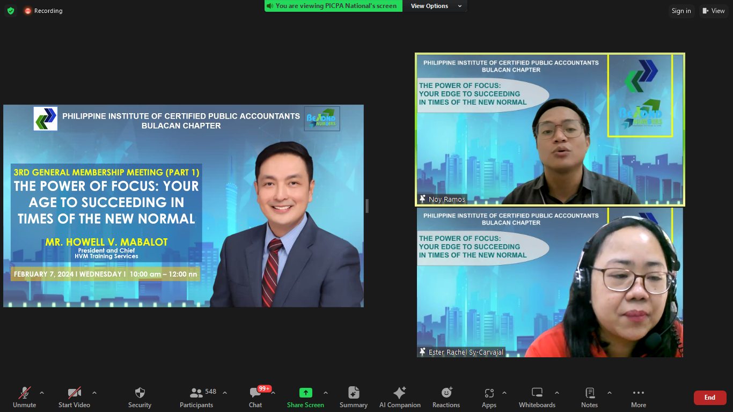This screenshot has width=733, height=412.
Task: Start Video camera toggle
Action: coord(74,398)
